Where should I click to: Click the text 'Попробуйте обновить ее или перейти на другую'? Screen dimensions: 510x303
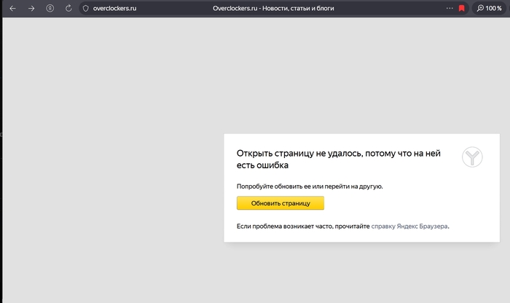[310, 186]
